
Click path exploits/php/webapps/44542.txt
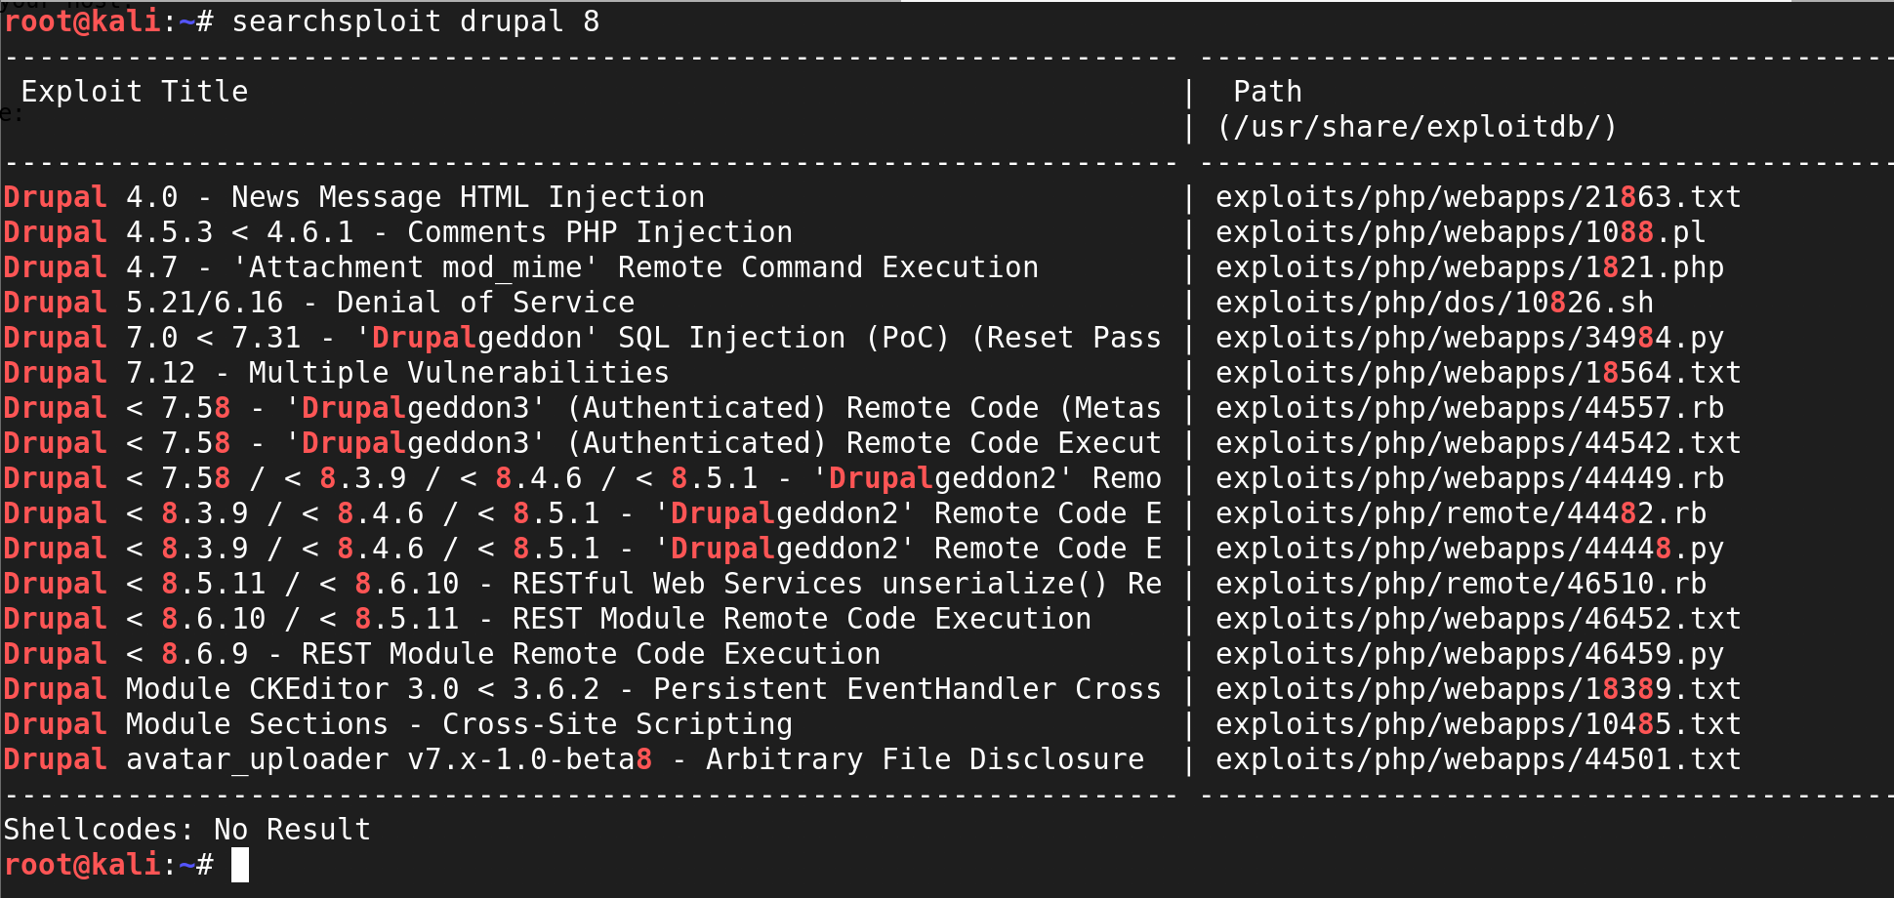pos(1478,443)
